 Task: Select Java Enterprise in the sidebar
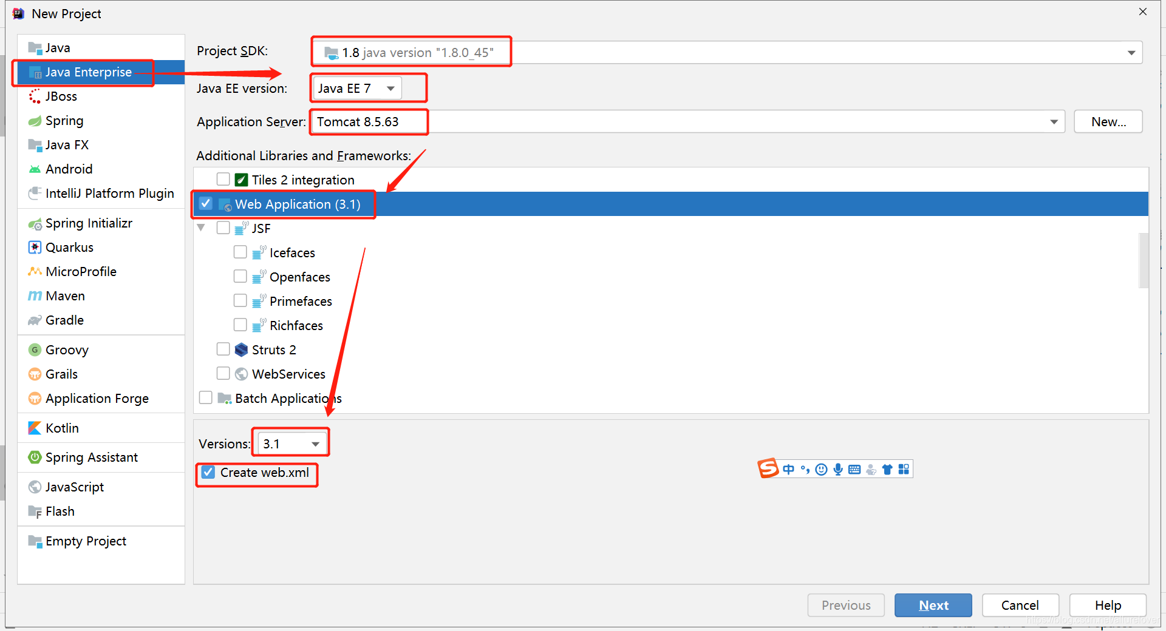point(101,72)
